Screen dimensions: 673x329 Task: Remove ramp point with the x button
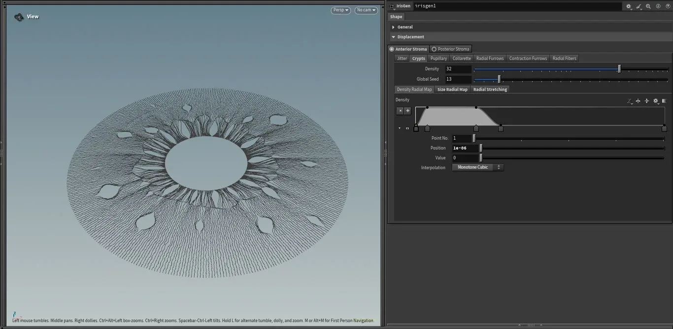400,111
